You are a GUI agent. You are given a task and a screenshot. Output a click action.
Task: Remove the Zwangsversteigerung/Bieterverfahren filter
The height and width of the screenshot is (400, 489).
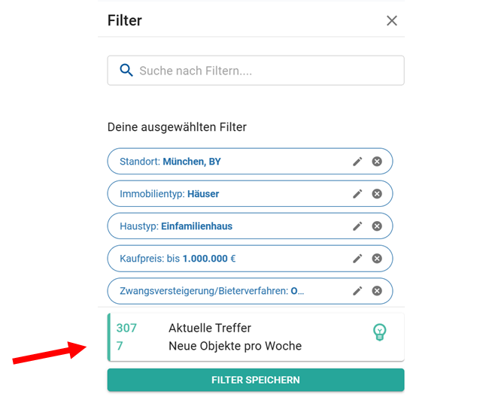377,291
